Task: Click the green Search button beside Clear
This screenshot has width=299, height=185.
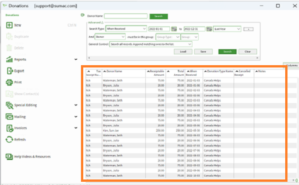Action: (x=228, y=51)
